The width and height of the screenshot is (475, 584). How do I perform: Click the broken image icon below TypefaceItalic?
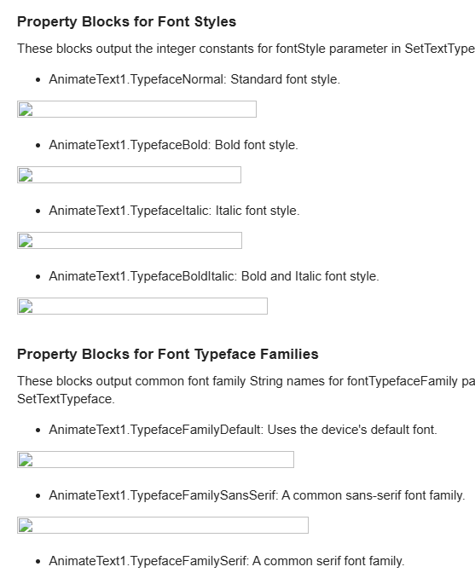[x=26, y=240]
